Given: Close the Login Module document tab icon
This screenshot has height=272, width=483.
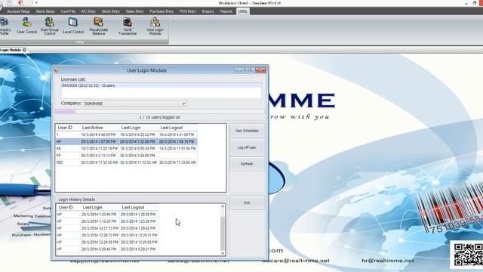Looking at the screenshot, I should pyautogui.click(x=24, y=50).
